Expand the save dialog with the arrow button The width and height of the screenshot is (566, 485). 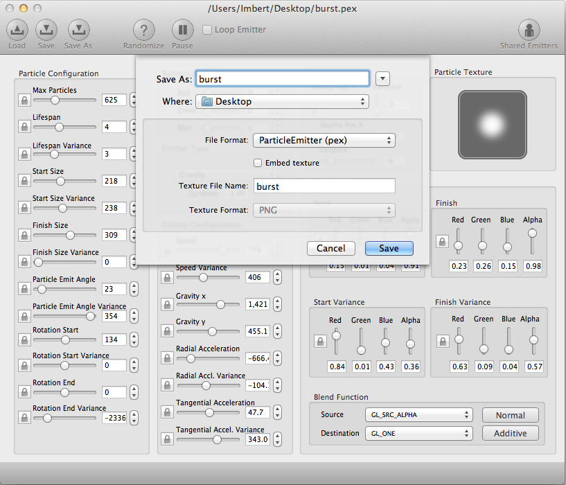[382, 78]
